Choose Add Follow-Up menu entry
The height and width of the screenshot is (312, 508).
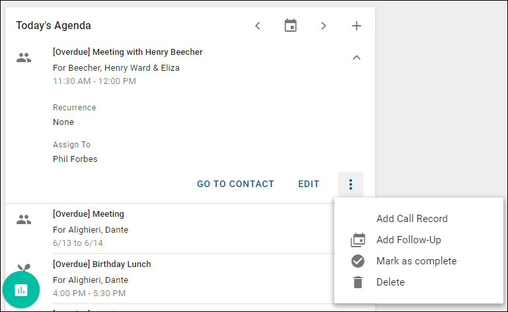pos(408,240)
